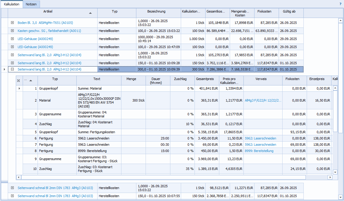Image resolution: width=344 pixels, height=201 pixels.
Task: Open the 8999: Bereitstellung reference link
Action: point(259,151)
